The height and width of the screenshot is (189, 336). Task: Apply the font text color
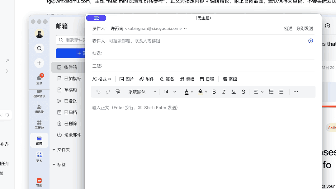(x=187, y=92)
